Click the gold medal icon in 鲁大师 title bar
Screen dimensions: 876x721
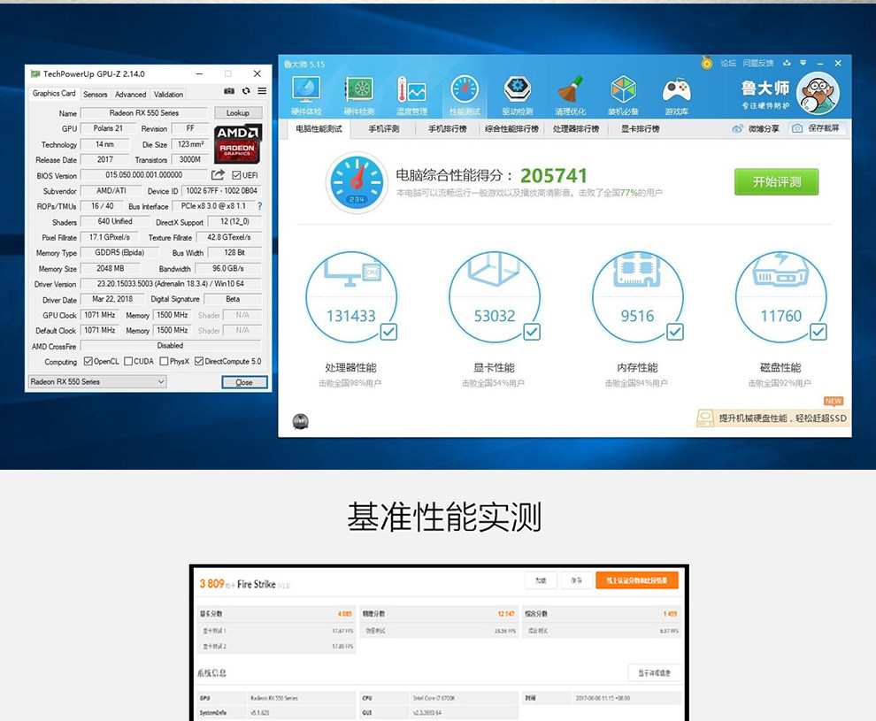[707, 63]
